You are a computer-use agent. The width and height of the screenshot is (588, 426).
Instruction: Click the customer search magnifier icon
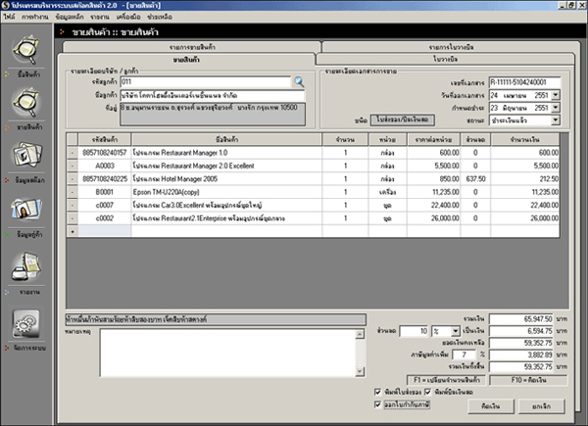click(x=298, y=83)
